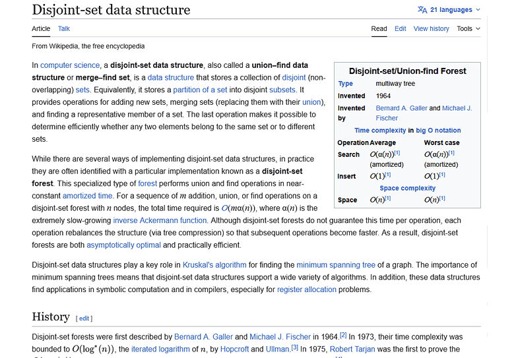This screenshot has width=516, height=358.
Task: Open the View history tab
Action: pos(431,29)
